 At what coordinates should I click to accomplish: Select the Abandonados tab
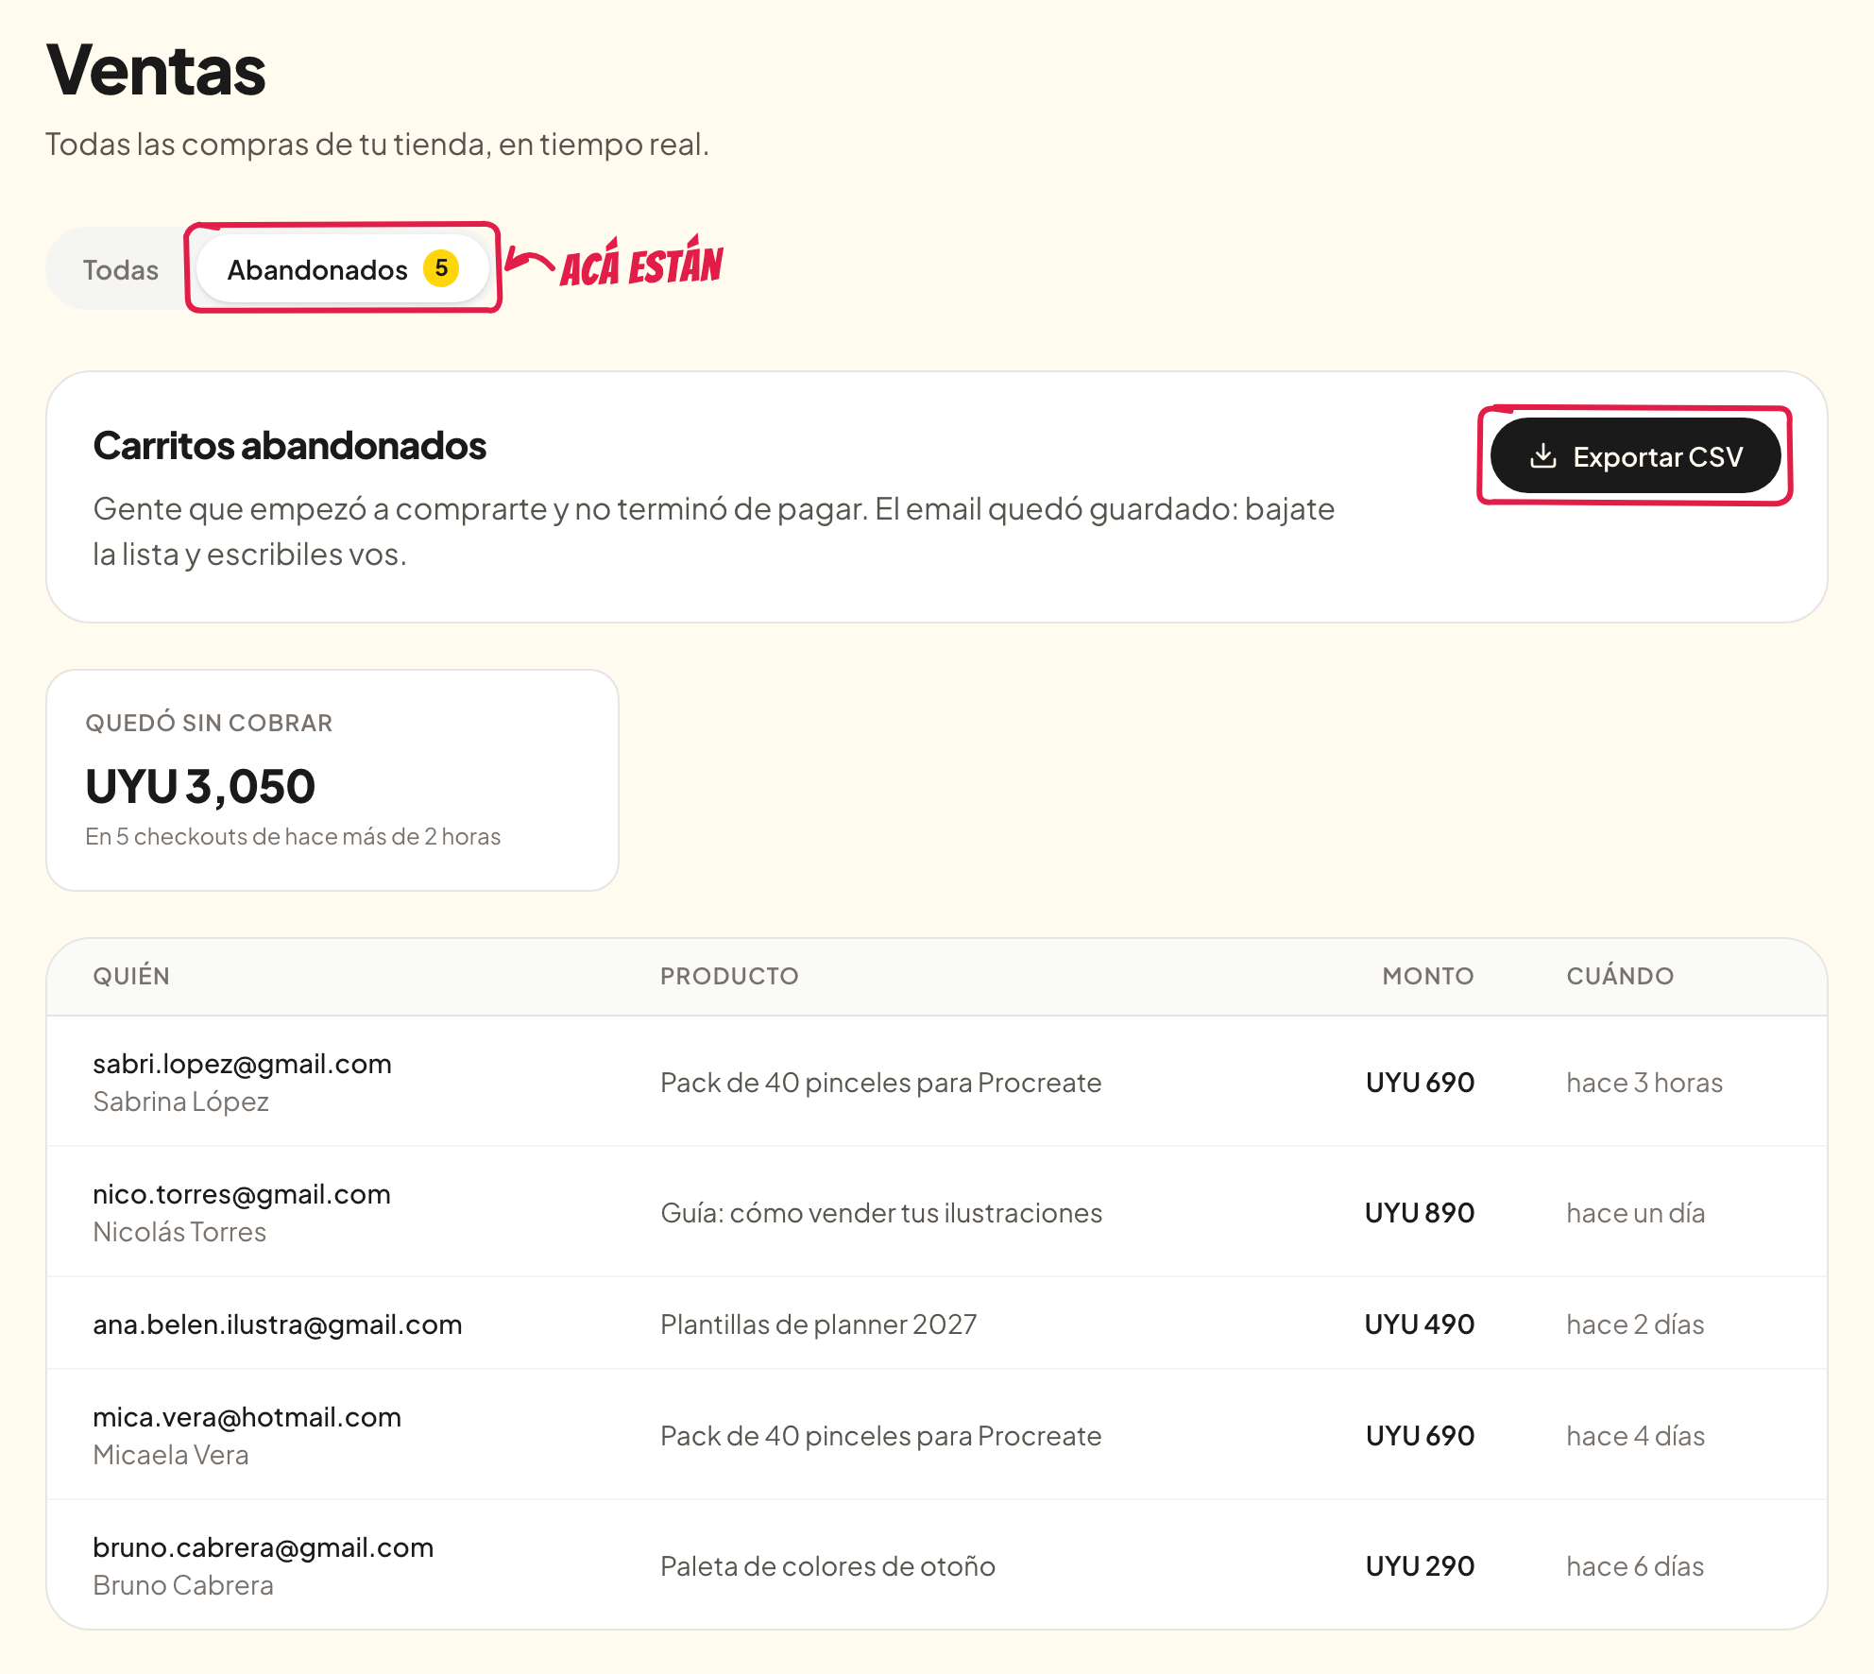pyautogui.click(x=342, y=269)
